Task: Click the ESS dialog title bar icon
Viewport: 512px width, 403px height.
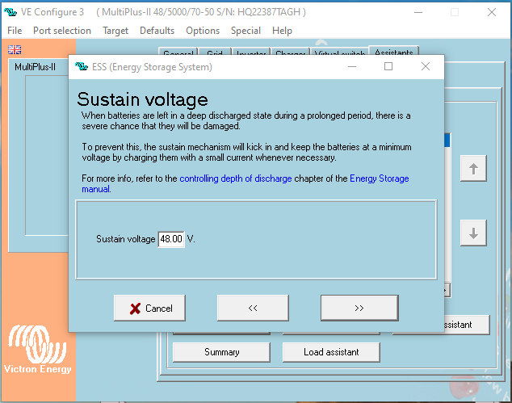Action: (82, 66)
